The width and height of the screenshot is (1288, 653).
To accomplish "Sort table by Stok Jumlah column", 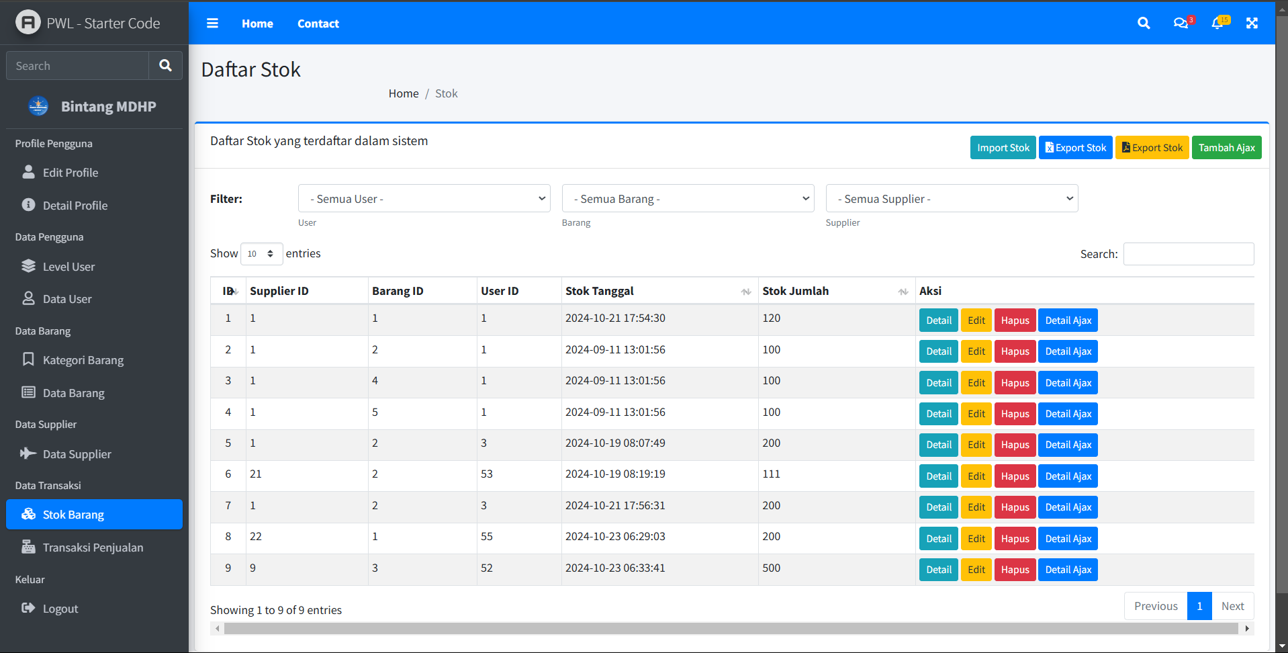I will (837, 291).
